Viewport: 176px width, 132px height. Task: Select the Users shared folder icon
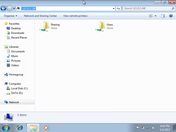point(100,26)
